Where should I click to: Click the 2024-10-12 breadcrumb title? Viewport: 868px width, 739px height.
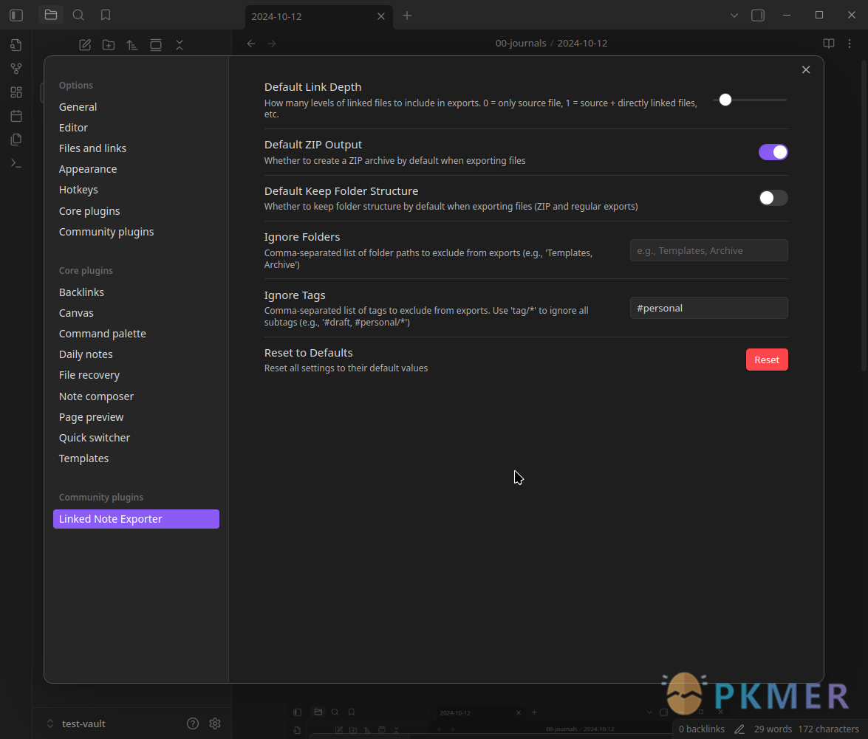pyautogui.click(x=582, y=43)
